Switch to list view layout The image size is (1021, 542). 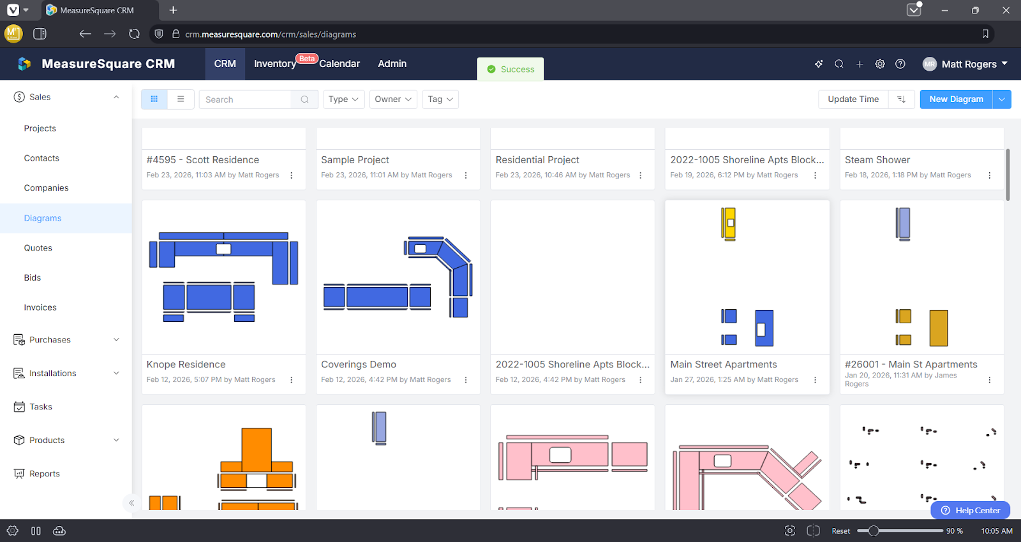tap(181, 99)
